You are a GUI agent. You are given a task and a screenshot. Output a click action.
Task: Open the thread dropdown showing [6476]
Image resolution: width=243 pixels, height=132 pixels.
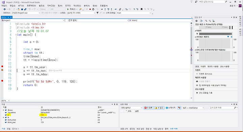coord(81,13)
